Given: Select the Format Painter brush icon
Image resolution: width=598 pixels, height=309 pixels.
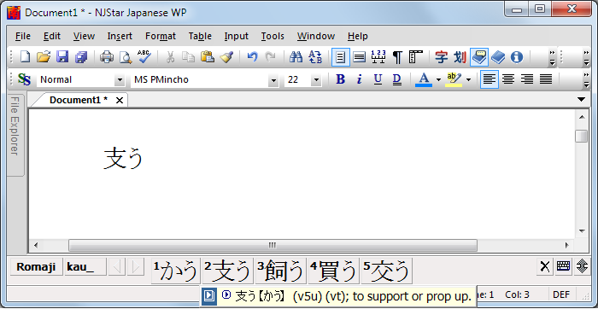Looking at the screenshot, I should click(226, 57).
